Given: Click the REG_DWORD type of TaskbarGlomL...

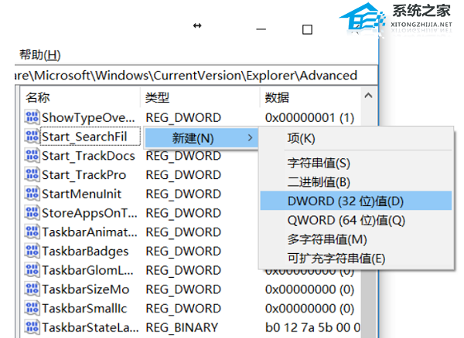Looking at the screenshot, I should tap(183, 270).
